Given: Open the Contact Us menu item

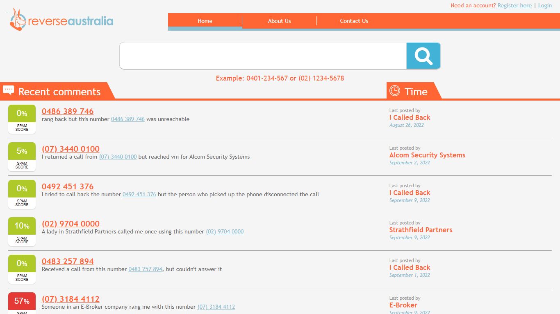Looking at the screenshot, I should (x=354, y=21).
